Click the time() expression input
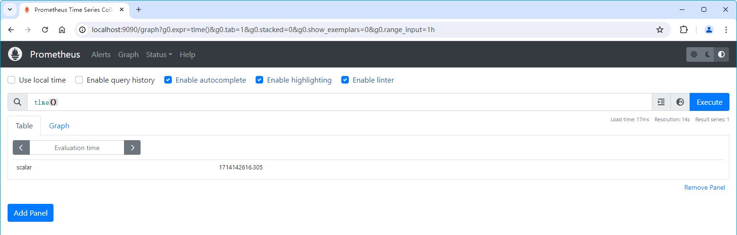This screenshot has width=737, height=235. (x=339, y=102)
